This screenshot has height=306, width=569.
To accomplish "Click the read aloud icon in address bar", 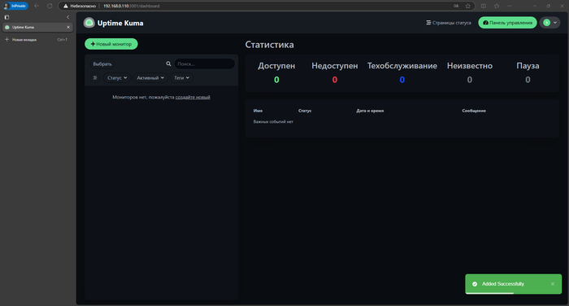I will coord(456,6).
